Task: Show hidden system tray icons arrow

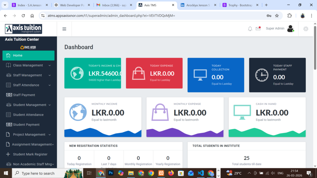Action: [x=249, y=173]
